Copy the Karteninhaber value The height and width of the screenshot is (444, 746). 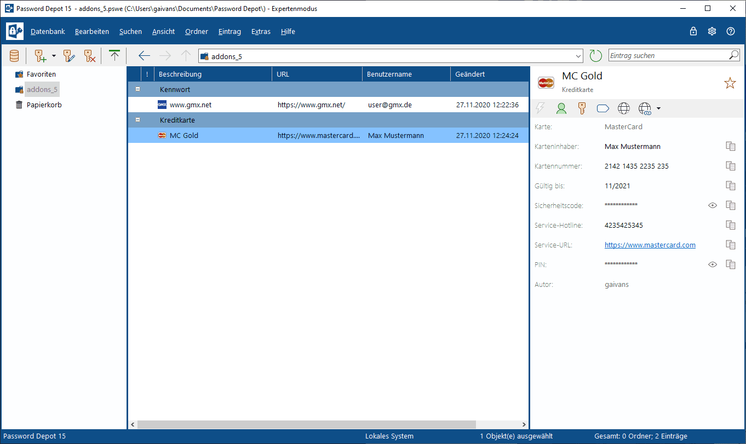[730, 146]
